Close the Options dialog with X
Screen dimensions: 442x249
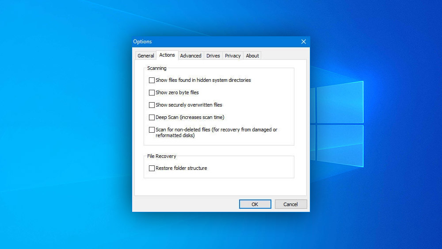304,42
